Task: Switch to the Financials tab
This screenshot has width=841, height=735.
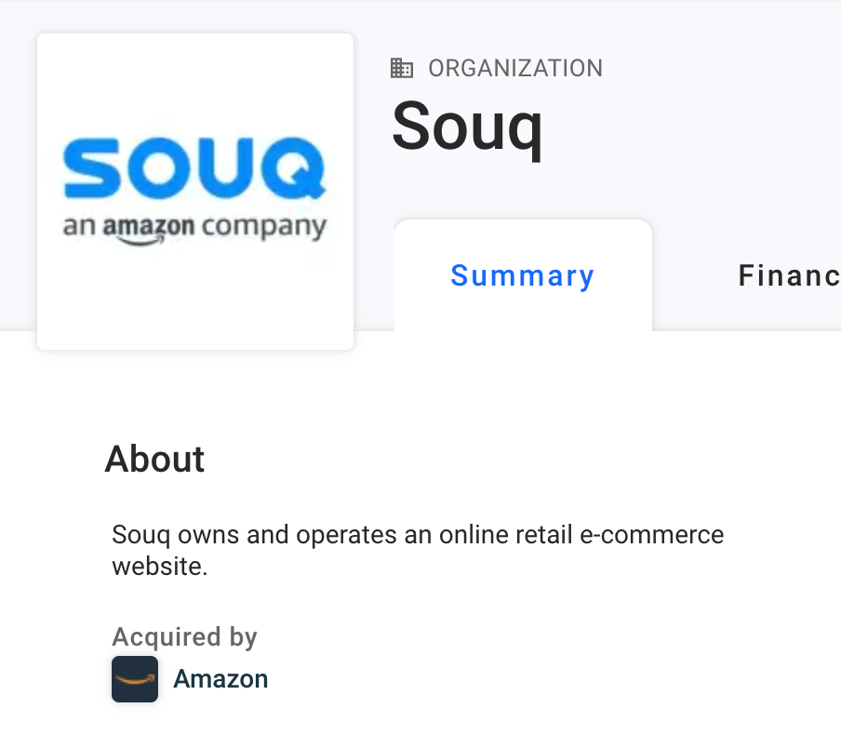Action: pos(789,276)
